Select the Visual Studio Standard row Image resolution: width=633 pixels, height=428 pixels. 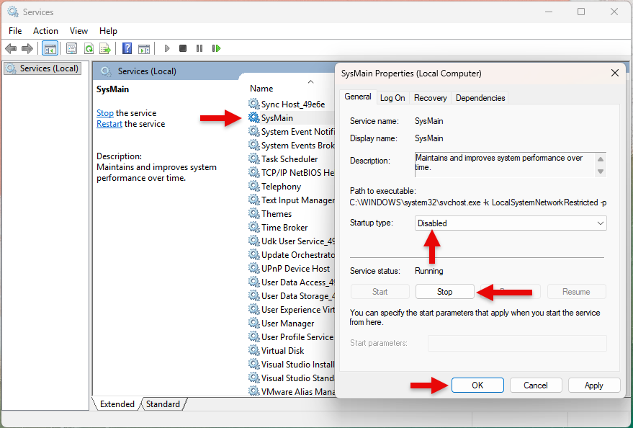click(292, 378)
